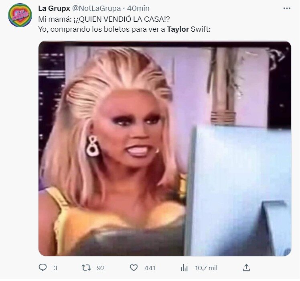
Task: Open La Grupx rainbow heart avatar
Action: coord(20,15)
